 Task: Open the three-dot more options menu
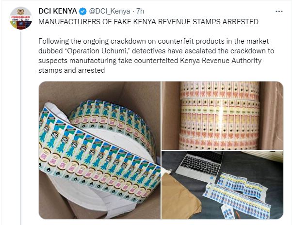(279, 12)
